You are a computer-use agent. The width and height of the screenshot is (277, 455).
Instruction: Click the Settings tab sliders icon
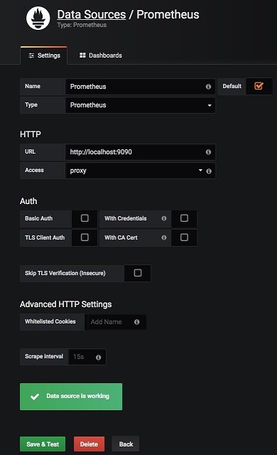[x=31, y=55]
